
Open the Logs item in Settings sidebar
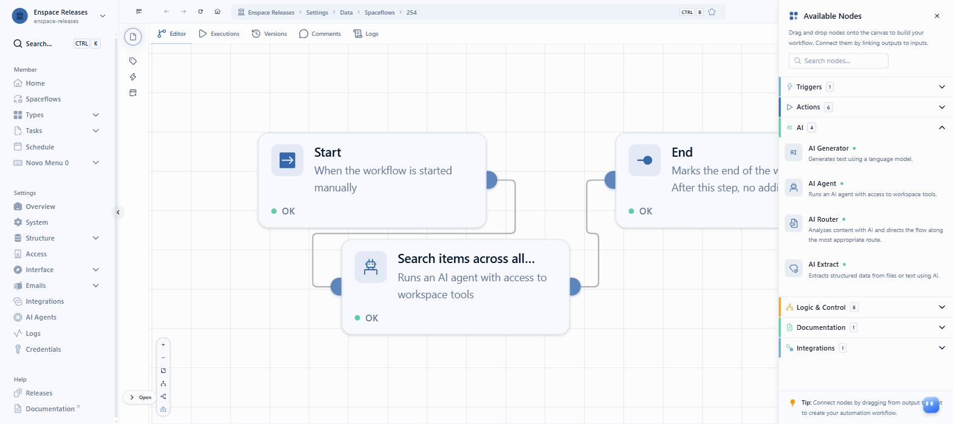click(x=33, y=333)
